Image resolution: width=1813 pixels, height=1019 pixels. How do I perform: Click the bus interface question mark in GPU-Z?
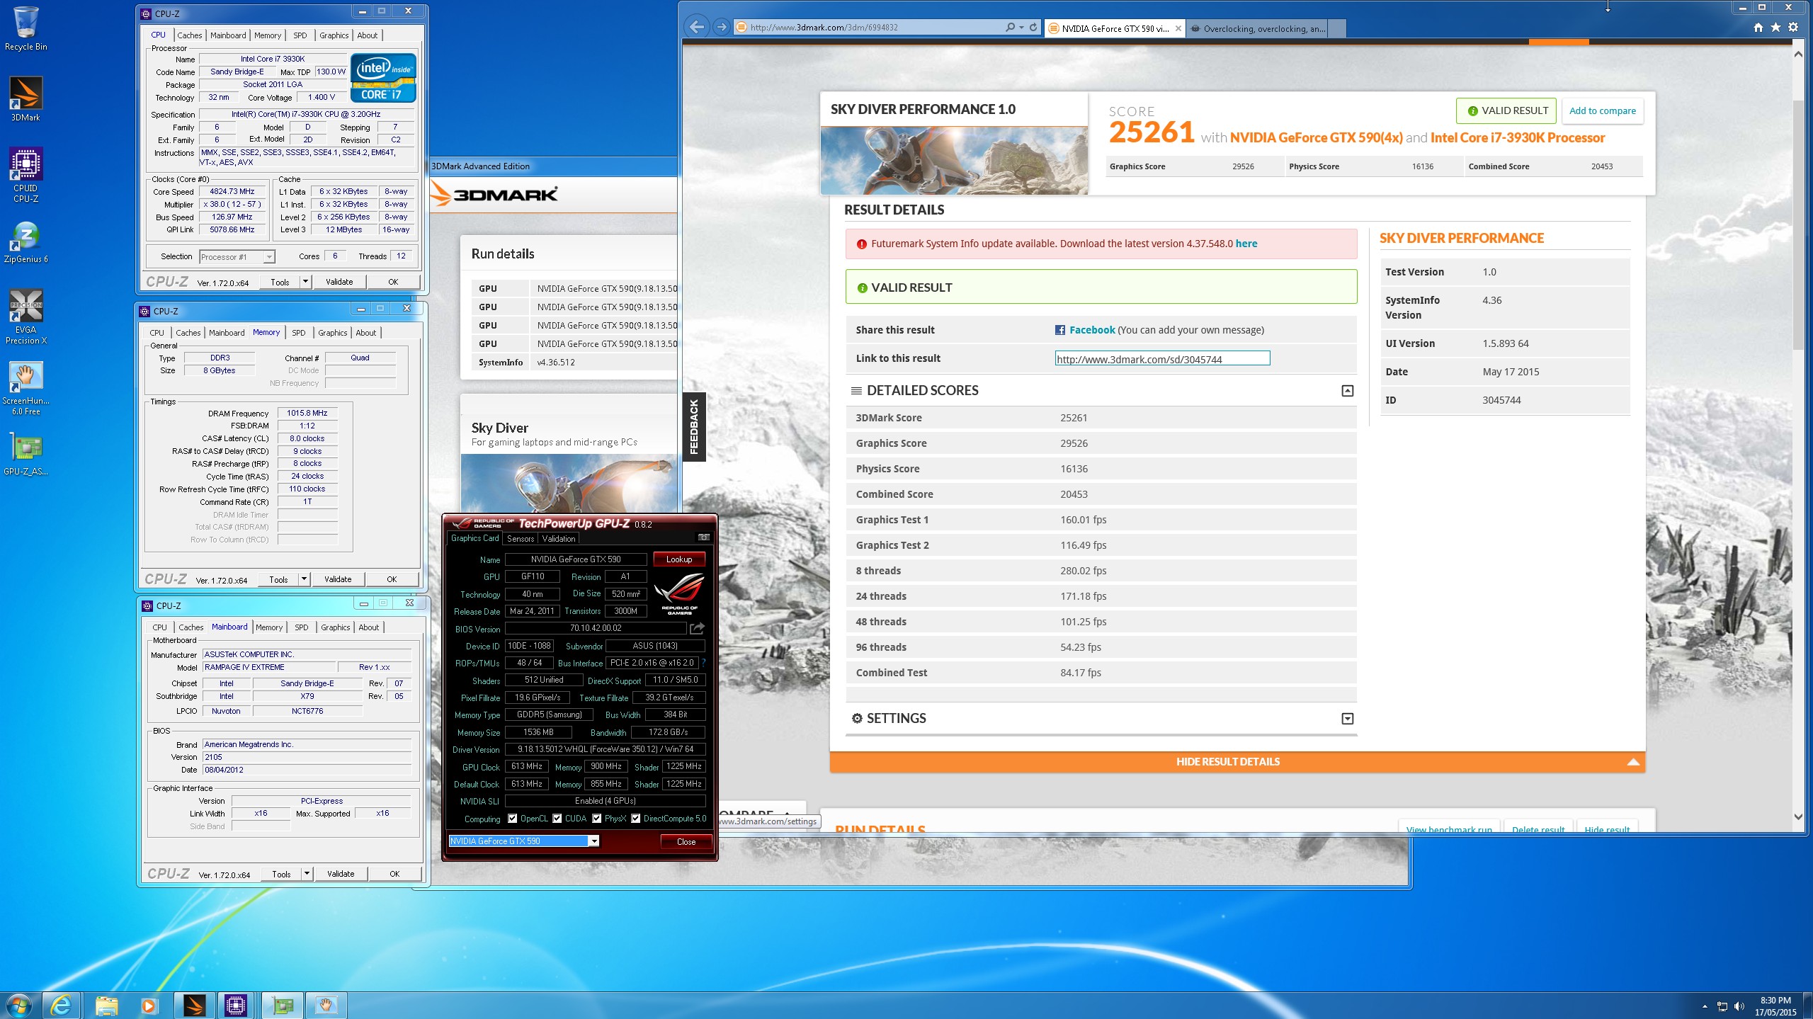[703, 663]
